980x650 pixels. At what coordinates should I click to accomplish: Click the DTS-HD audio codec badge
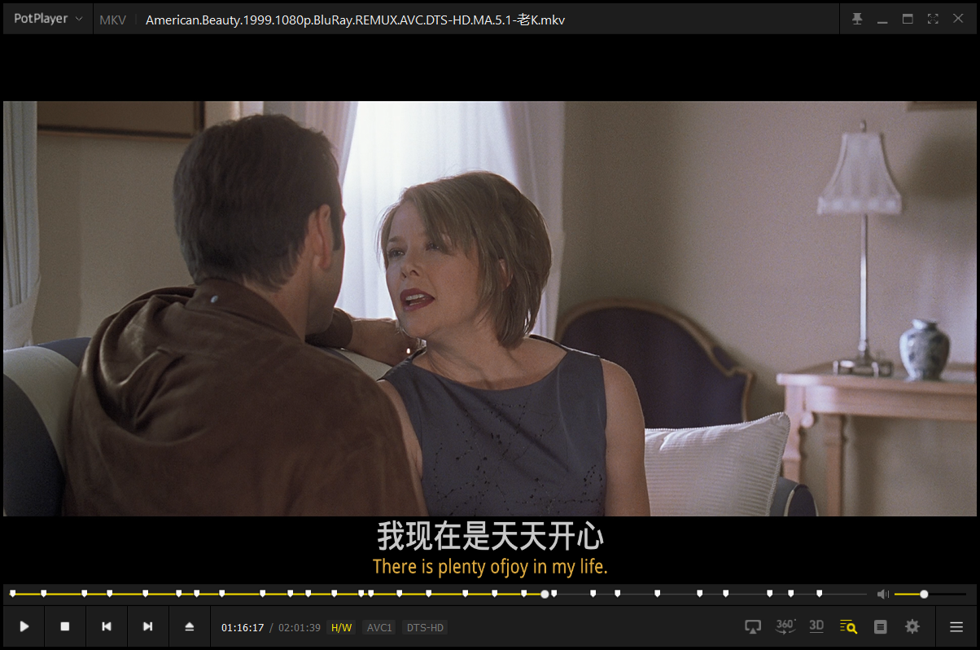[425, 628]
